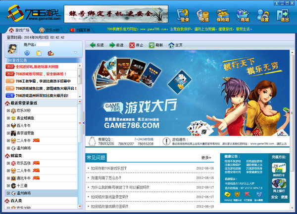Image resolution: width=297 pixels, height=214 pixels.
Task: Click the 十三道 game icon
Action: (13, 186)
